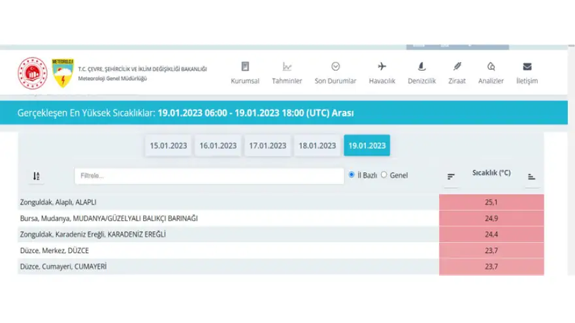The height and width of the screenshot is (323, 575).
Task: Click the Turkish ministry round red emblem
Action: 33,73
